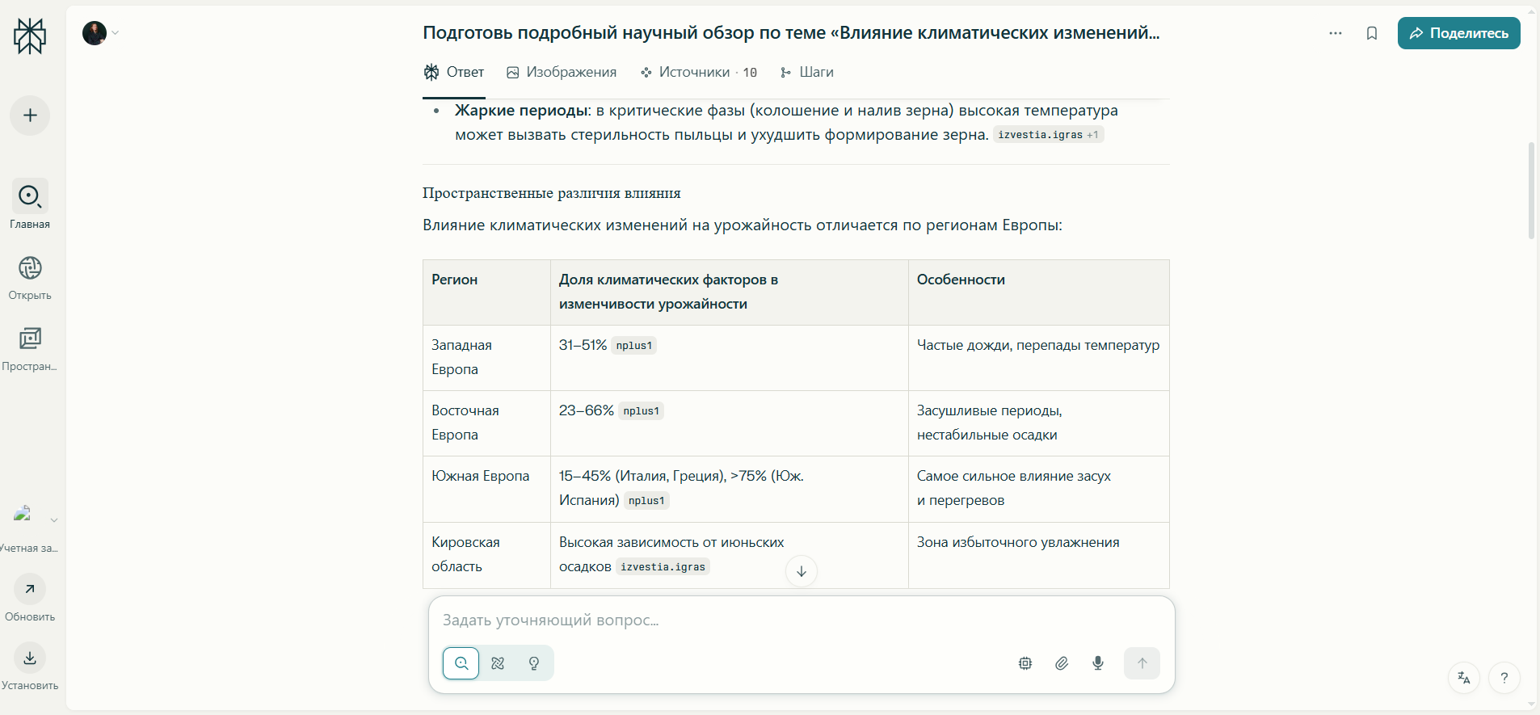Open the Учетная запись account avatar
The height and width of the screenshot is (715, 1540).
coord(23,514)
